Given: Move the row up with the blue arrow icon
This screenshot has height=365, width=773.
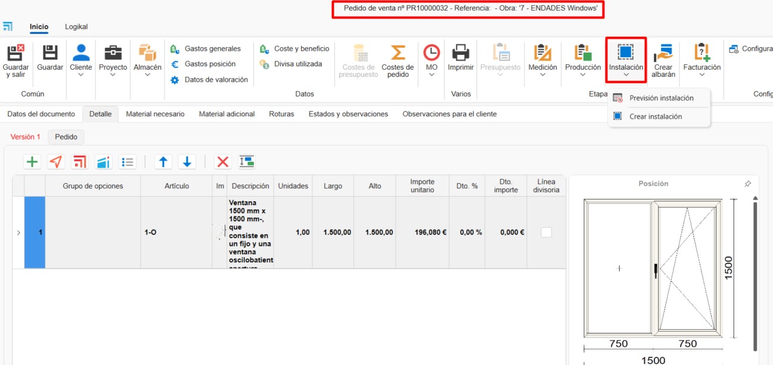Looking at the screenshot, I should pyautogui.click(x=162, y=161).
